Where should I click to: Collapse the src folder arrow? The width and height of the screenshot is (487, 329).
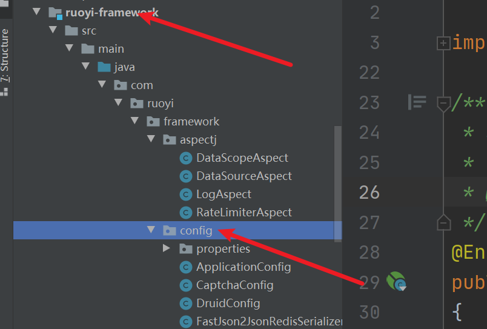click(x=53, y=30)
